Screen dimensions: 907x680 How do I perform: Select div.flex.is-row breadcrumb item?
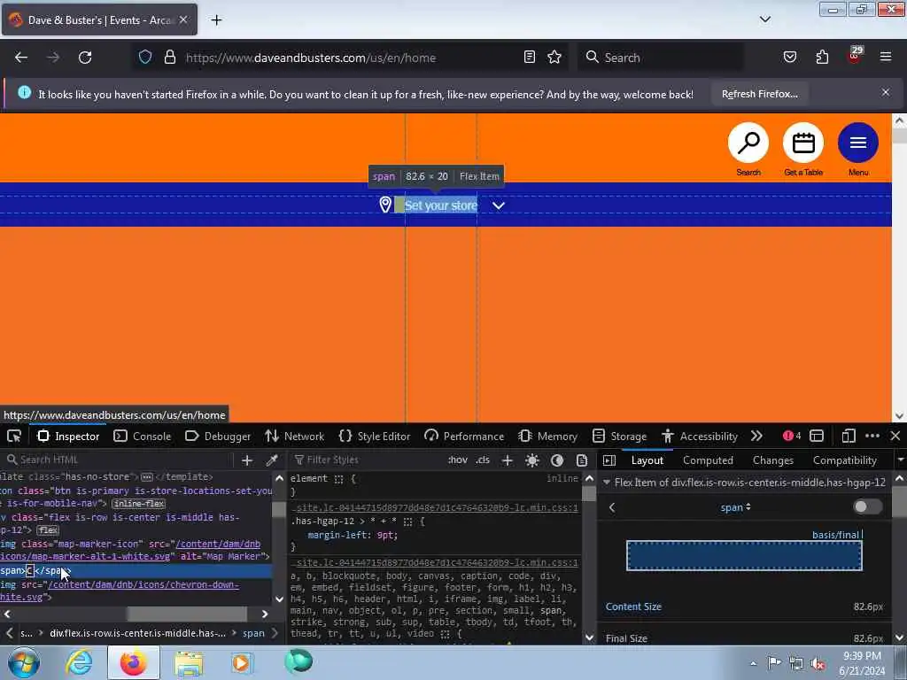point(137,633)
